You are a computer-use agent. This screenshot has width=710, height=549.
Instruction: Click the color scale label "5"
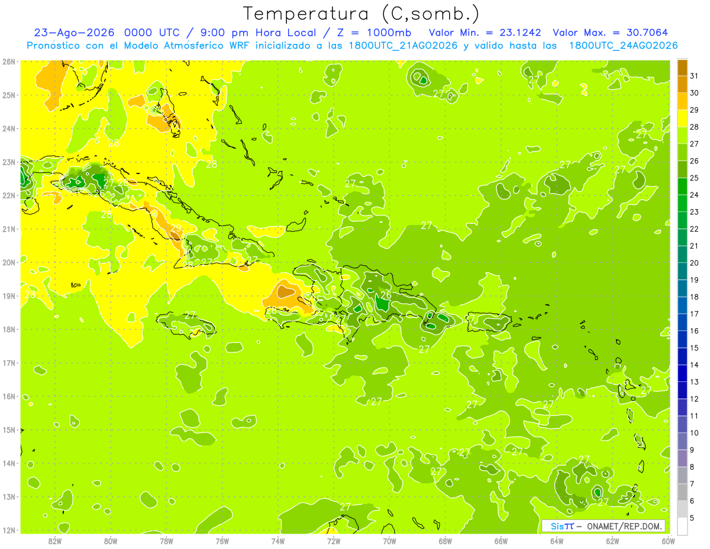692,518
